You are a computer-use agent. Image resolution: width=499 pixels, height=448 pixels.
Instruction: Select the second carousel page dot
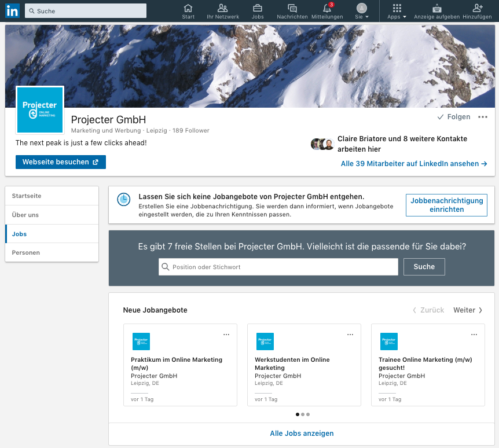tap(303, 414)
